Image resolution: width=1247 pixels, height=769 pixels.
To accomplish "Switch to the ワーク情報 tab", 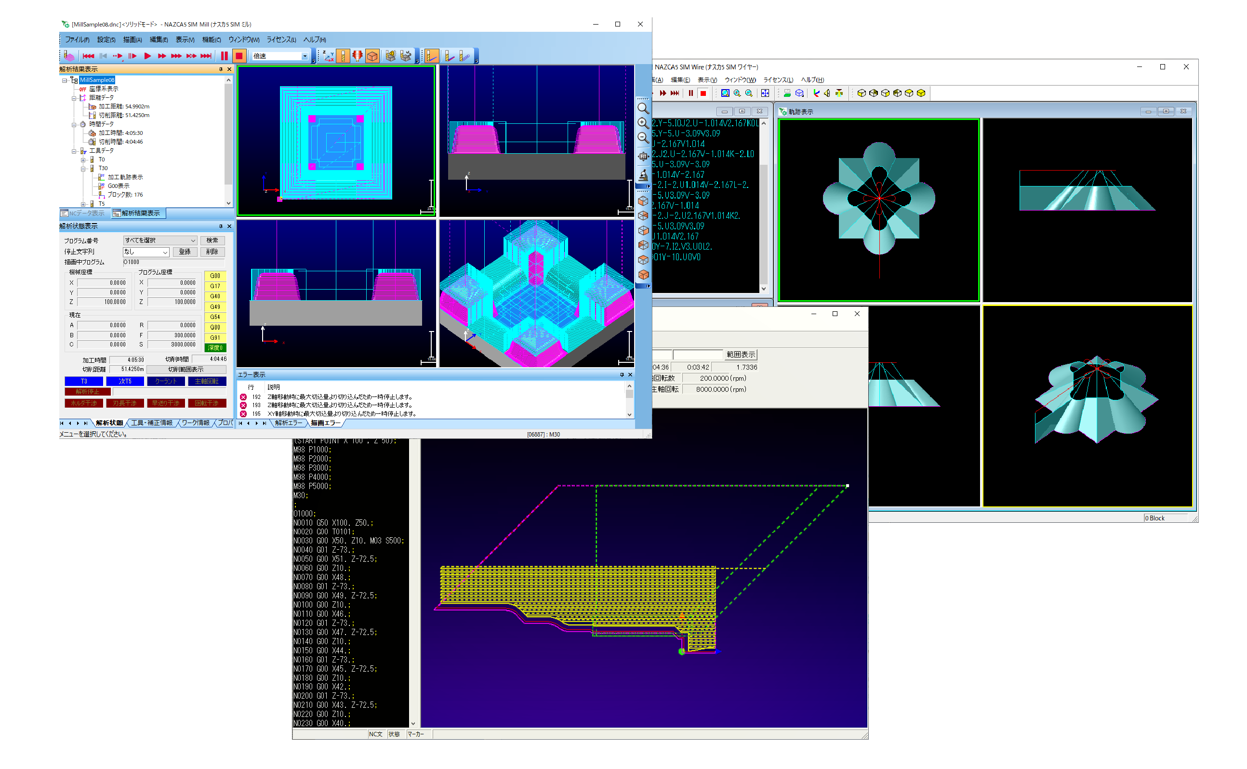I will pos(195,423).
